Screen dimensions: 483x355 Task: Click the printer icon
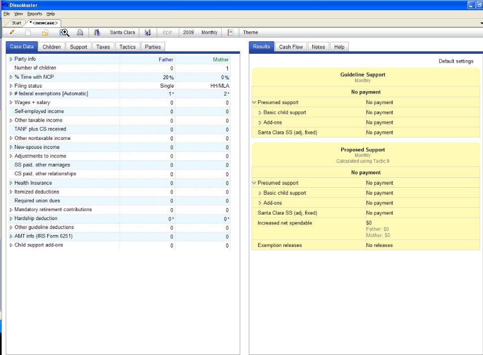[x=80, y=32]
